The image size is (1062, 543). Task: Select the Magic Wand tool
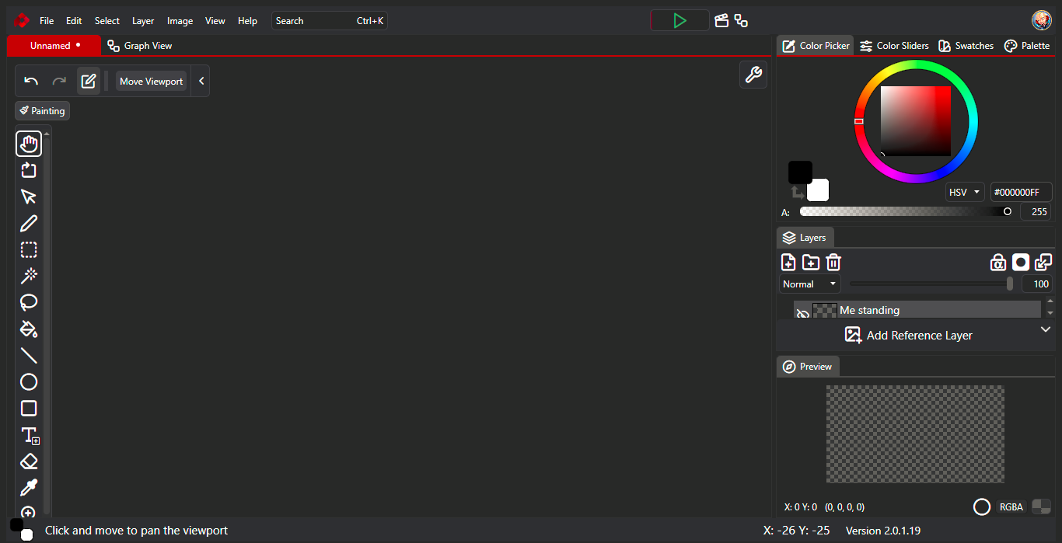click(29, 276)
